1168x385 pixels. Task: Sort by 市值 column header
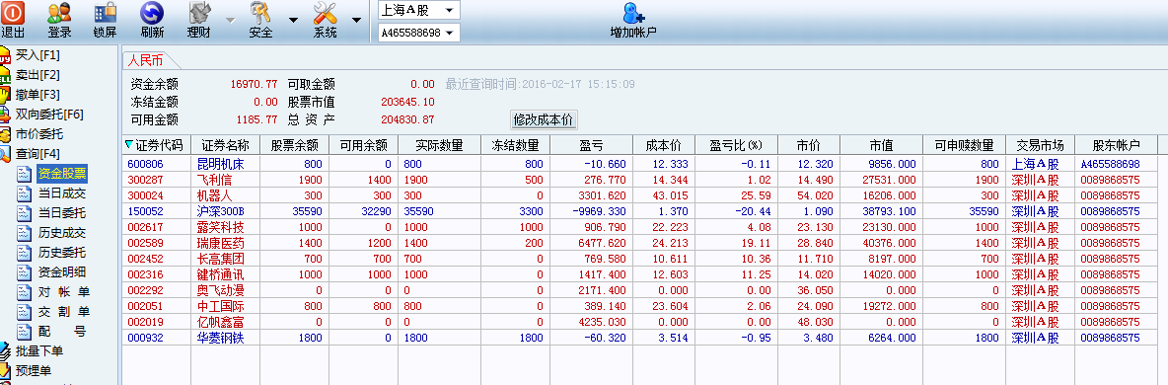tap(881, 145)
